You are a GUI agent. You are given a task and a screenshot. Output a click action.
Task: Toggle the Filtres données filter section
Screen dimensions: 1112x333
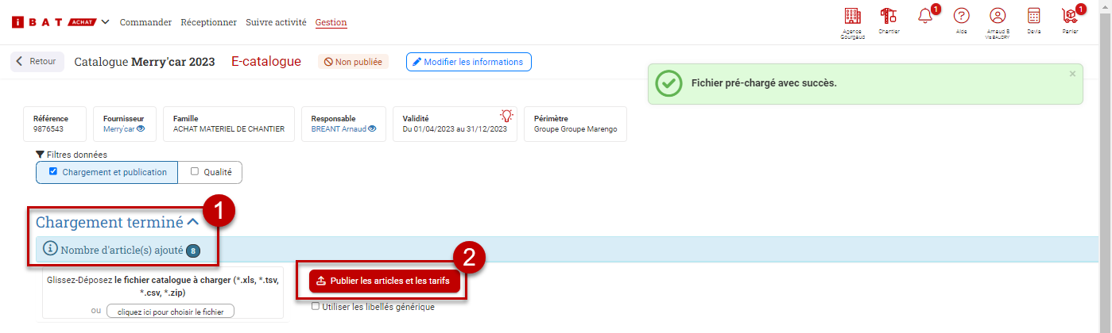tap(72, 155)
